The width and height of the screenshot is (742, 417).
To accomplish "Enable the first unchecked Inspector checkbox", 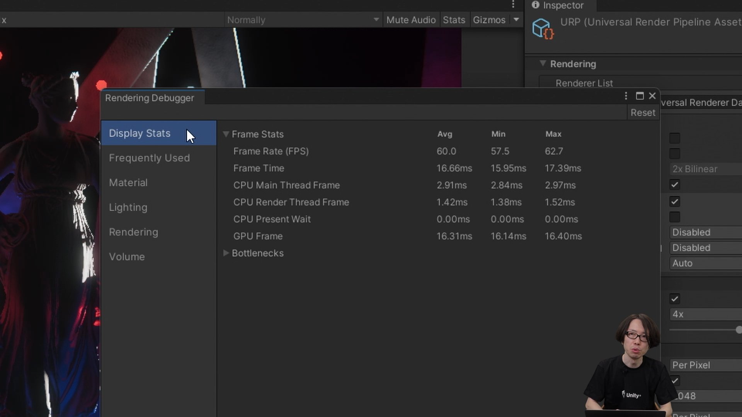I will (675, 138).
